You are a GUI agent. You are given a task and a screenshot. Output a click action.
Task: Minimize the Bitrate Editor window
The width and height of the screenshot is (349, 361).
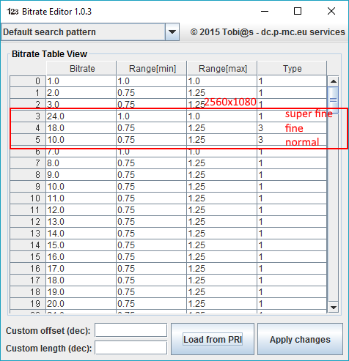[x=265, y=11]
